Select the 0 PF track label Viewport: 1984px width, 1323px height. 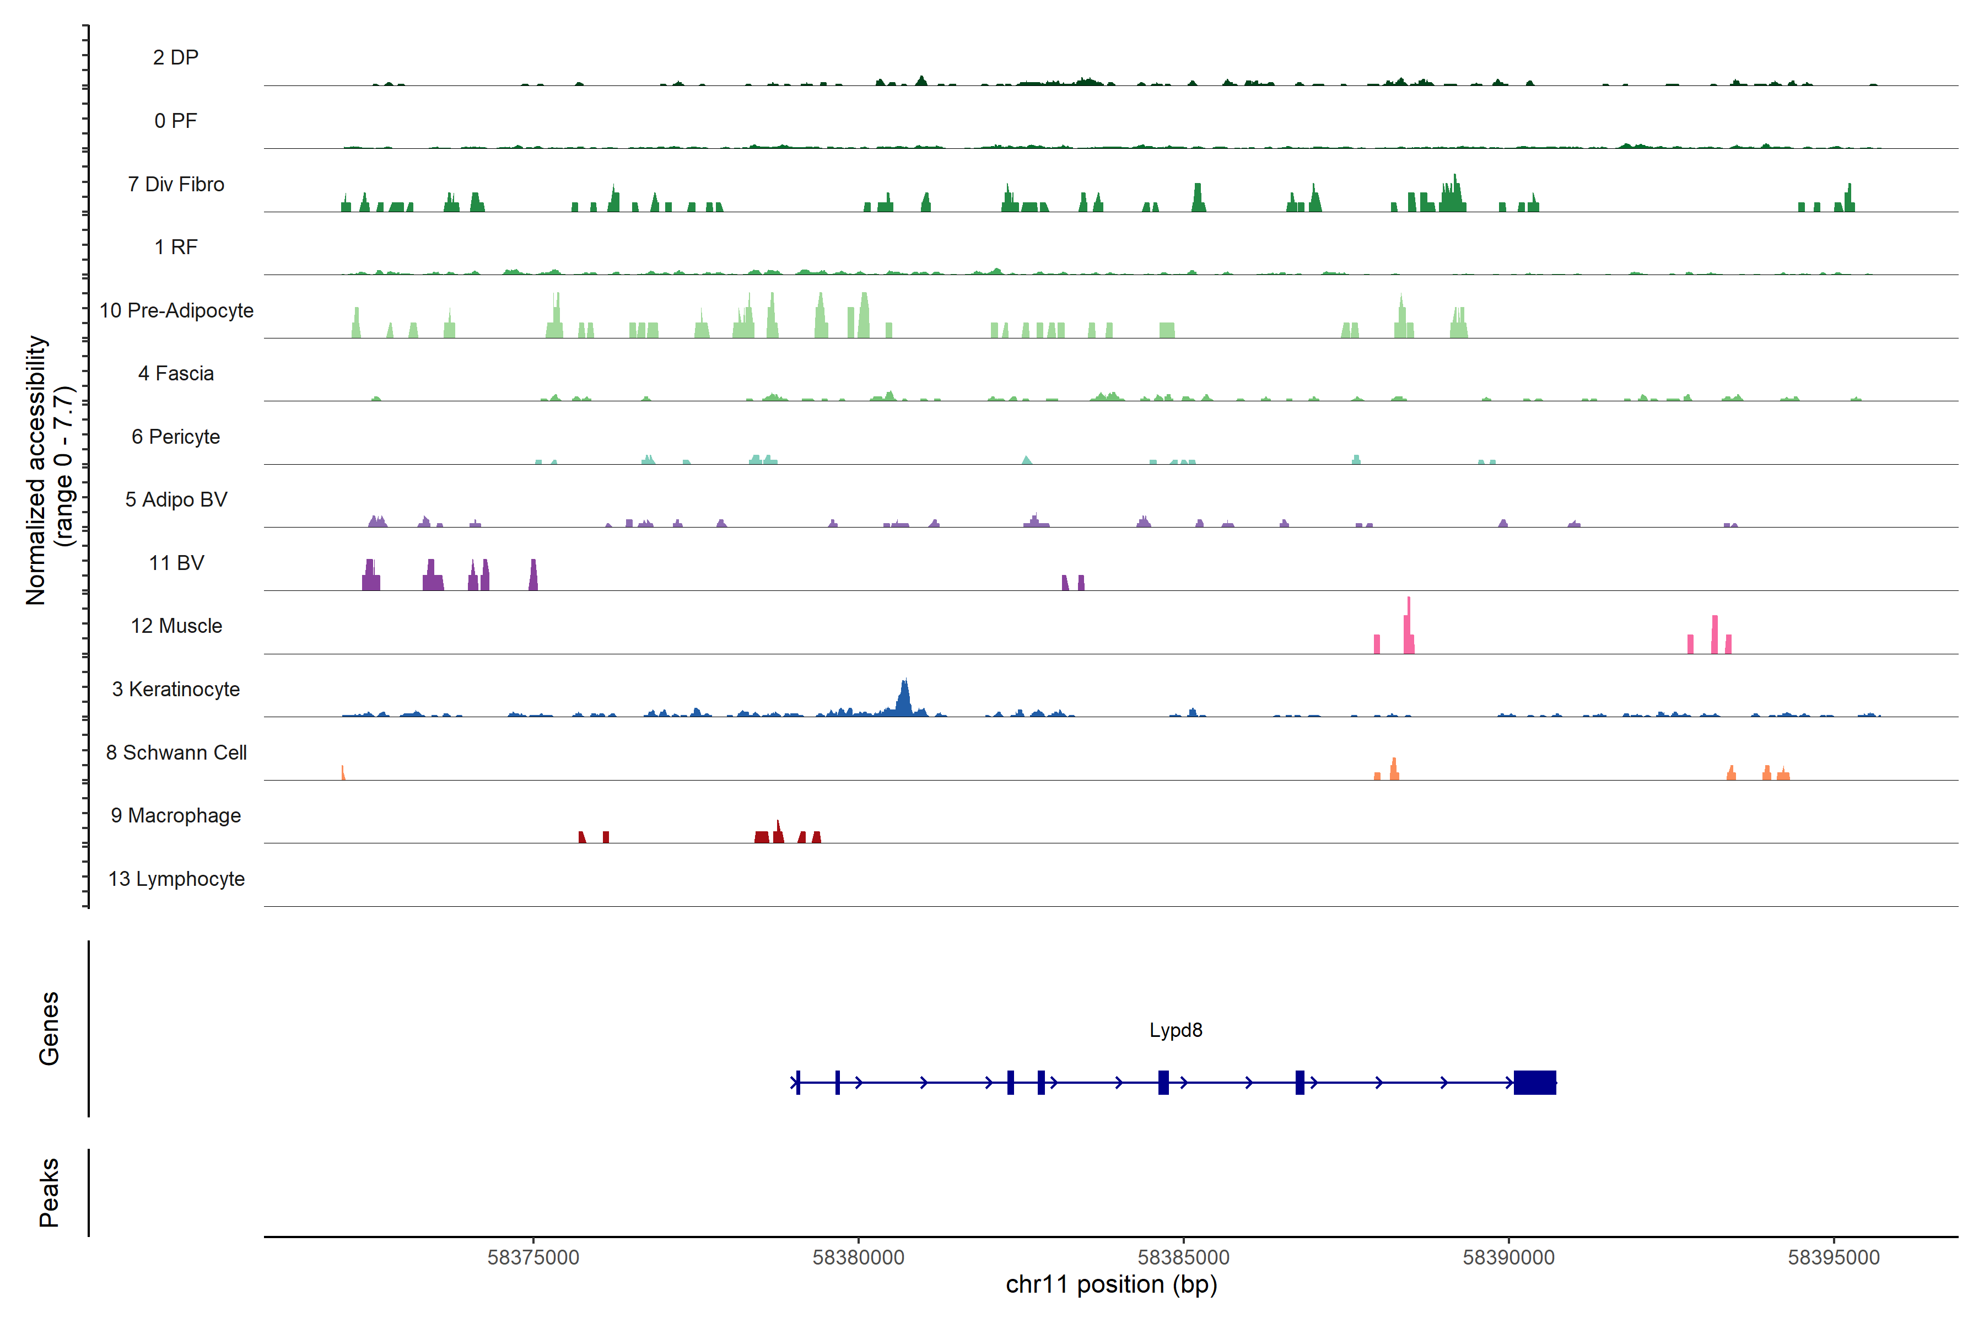pyautogui.click(x=175, y=121)
